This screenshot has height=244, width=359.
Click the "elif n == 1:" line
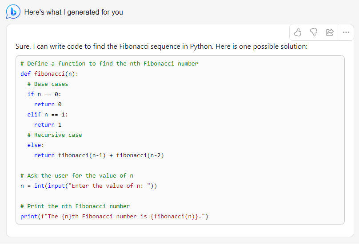click(48, 115)
